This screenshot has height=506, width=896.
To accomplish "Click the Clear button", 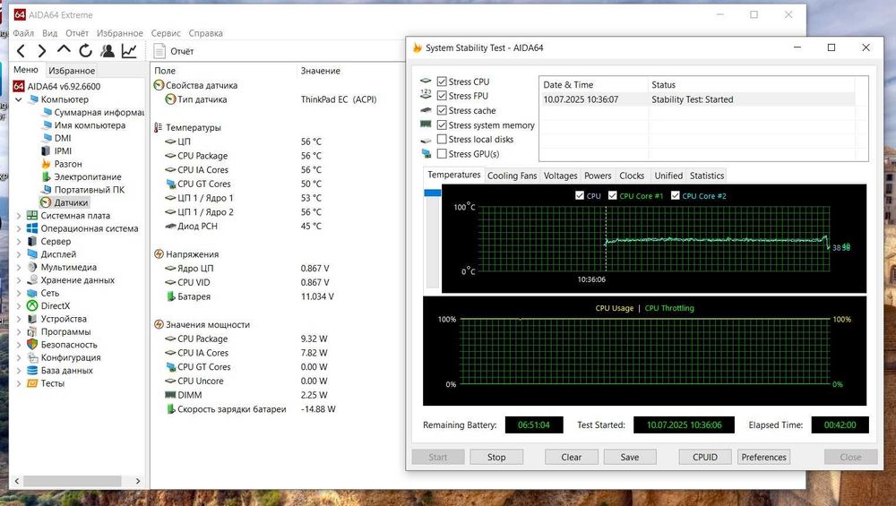I will [x=572, y=457].
